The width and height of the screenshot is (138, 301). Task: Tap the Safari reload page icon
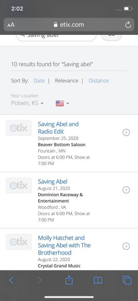(128, 24)
